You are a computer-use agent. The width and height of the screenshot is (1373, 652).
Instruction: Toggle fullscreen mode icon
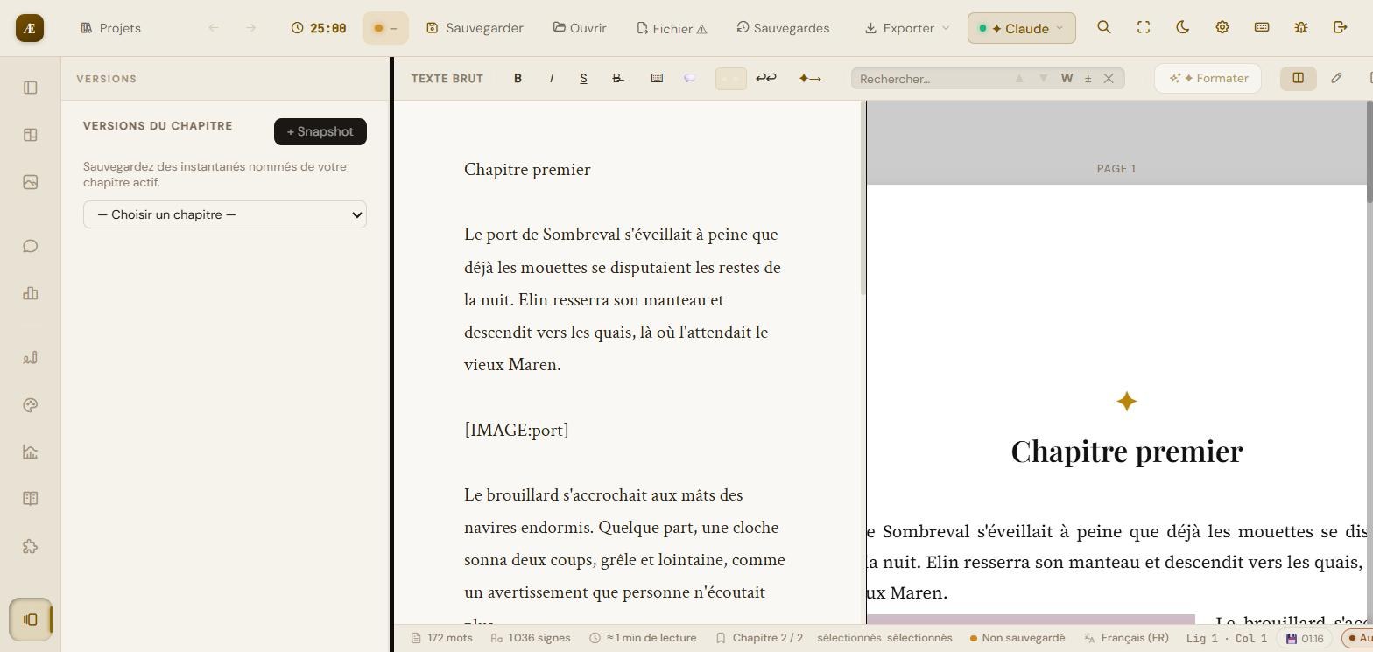coord(1144,28)
